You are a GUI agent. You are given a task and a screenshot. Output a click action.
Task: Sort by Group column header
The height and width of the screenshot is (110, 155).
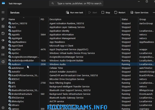pyautogui.click(x=143, y=19)
